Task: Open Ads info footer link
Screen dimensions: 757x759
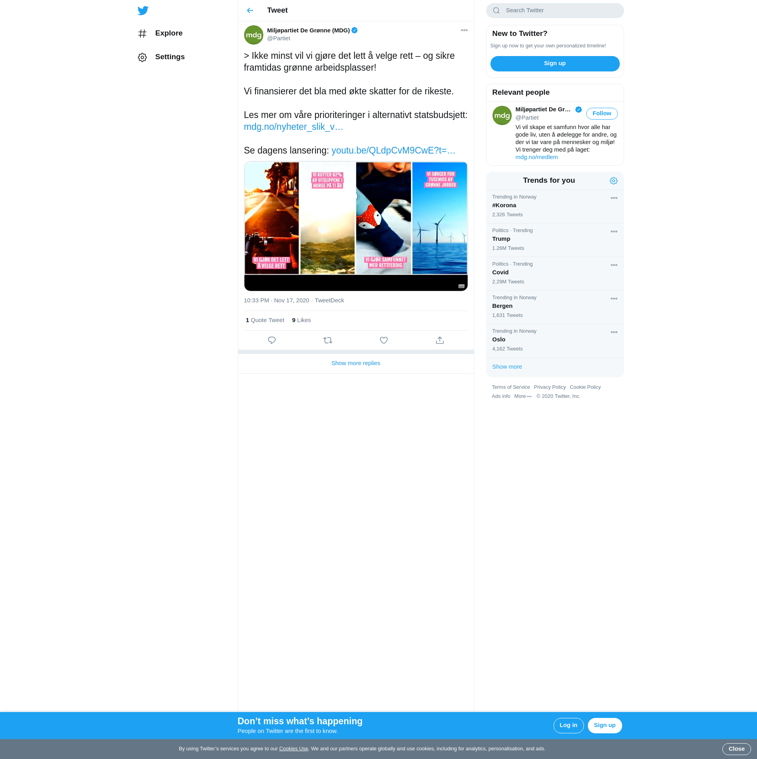Action: pos(501,396)
